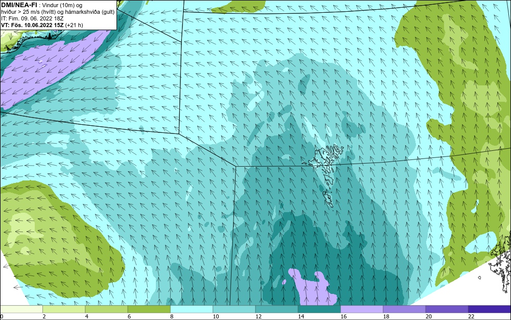The width and height of the screenshot is (511, 320).
Task: Select the 0–2 m/s pale yellow swatch
Action: click(x=21, y=309)
